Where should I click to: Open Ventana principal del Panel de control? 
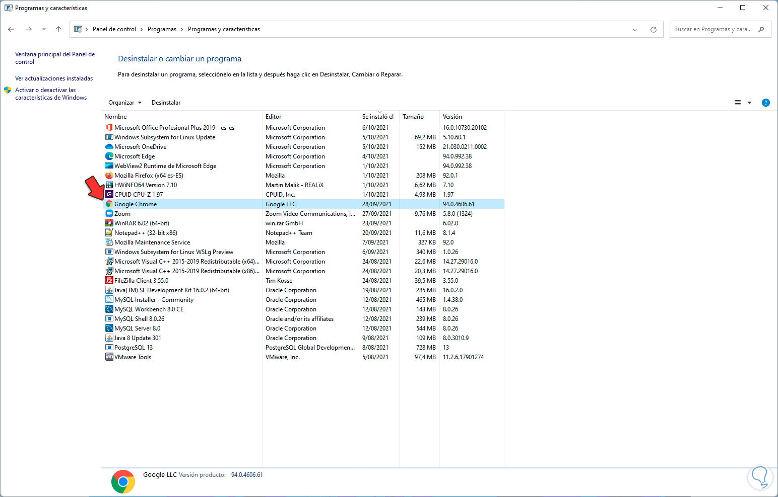[x=55, y=58]
